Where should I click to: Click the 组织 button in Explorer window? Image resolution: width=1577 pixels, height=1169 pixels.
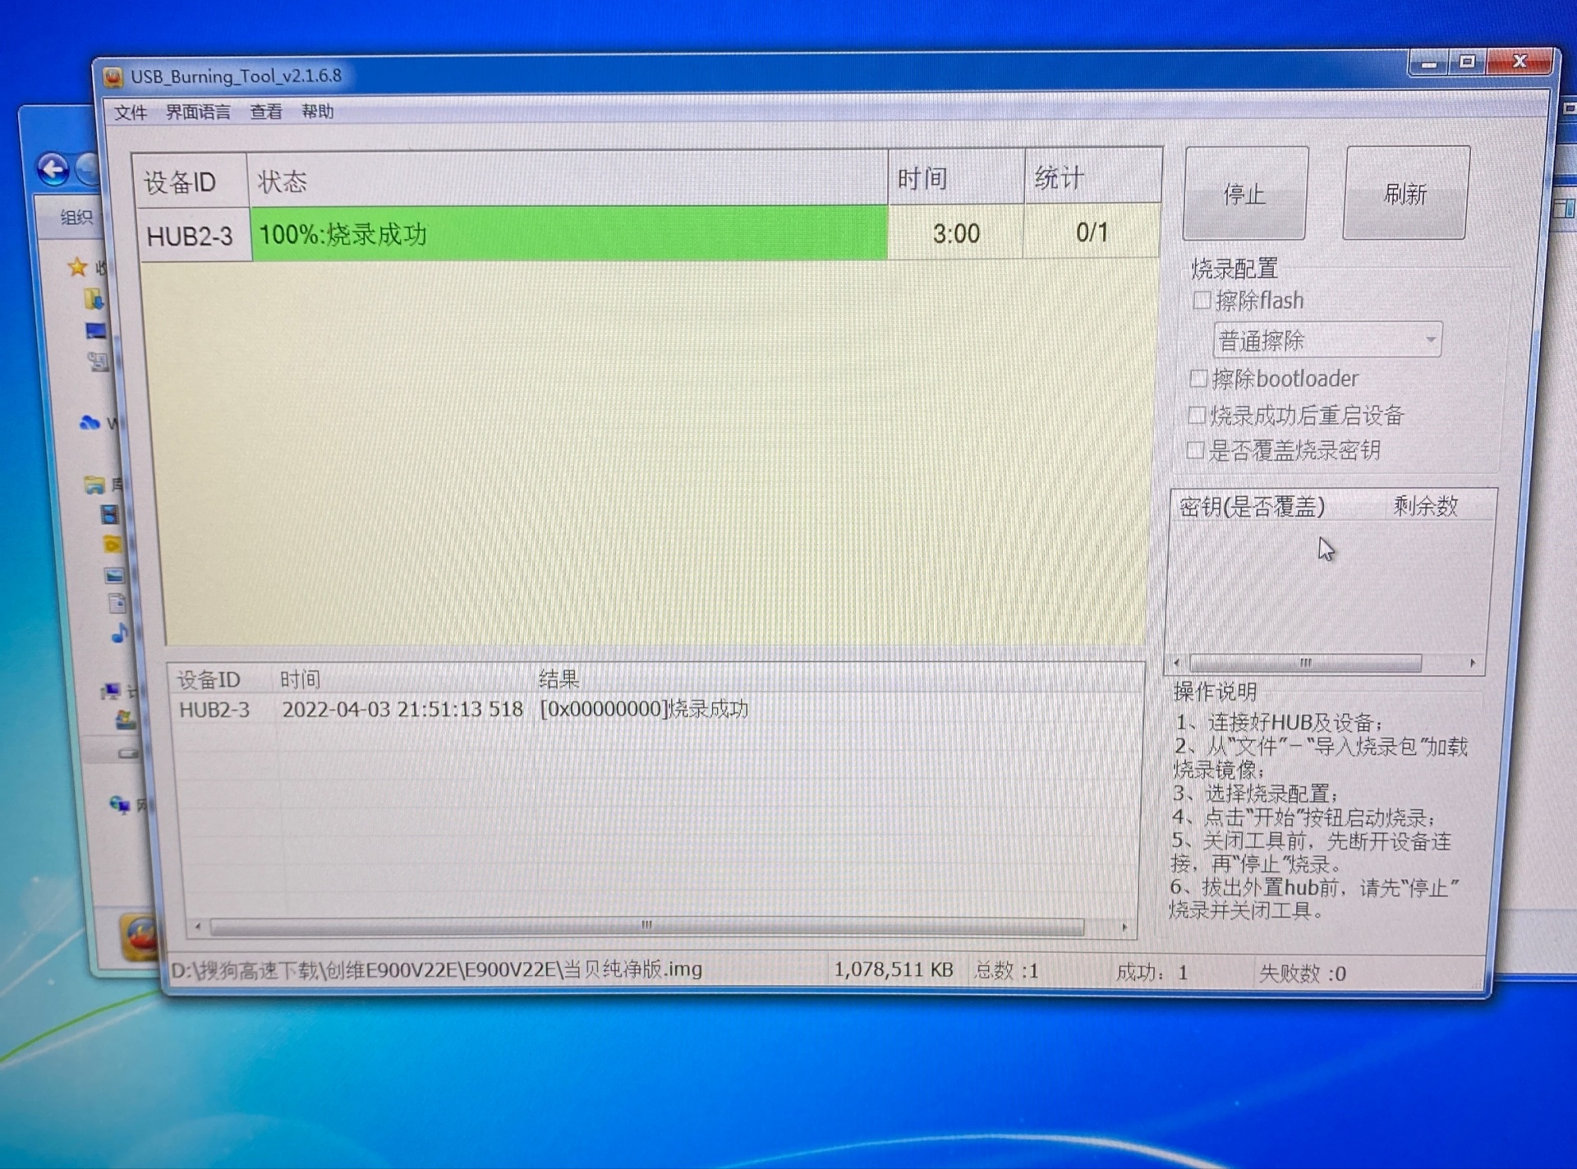coord(76,217)
